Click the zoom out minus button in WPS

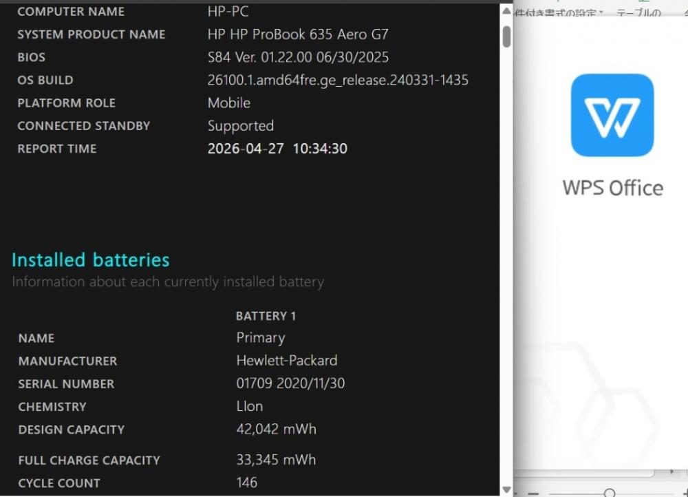533,494
